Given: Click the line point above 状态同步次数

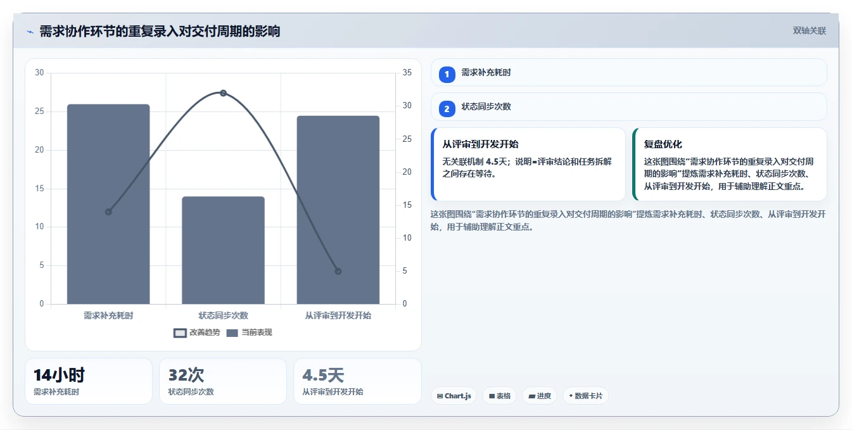Looking at the screenshot, I should [x=223, y=93].
